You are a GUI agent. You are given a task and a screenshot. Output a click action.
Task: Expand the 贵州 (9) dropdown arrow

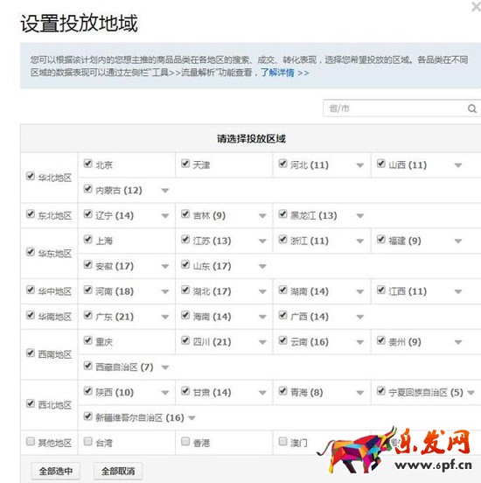tap(458, 342)
